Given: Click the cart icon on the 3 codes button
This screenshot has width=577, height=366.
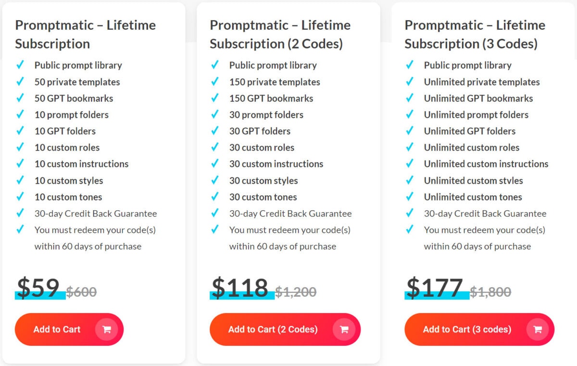Looking at the screenshot, I should click(538, 329).
